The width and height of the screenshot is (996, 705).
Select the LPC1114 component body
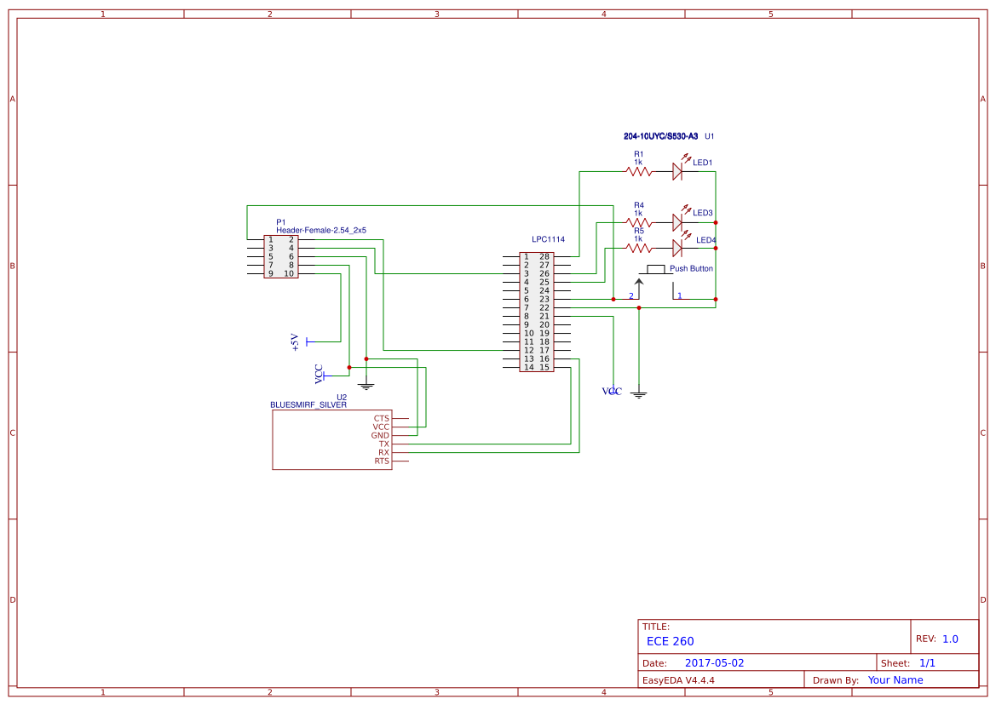537,311
